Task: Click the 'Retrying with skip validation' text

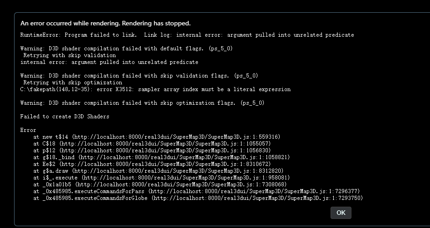Action: click(x=69, y=55)
